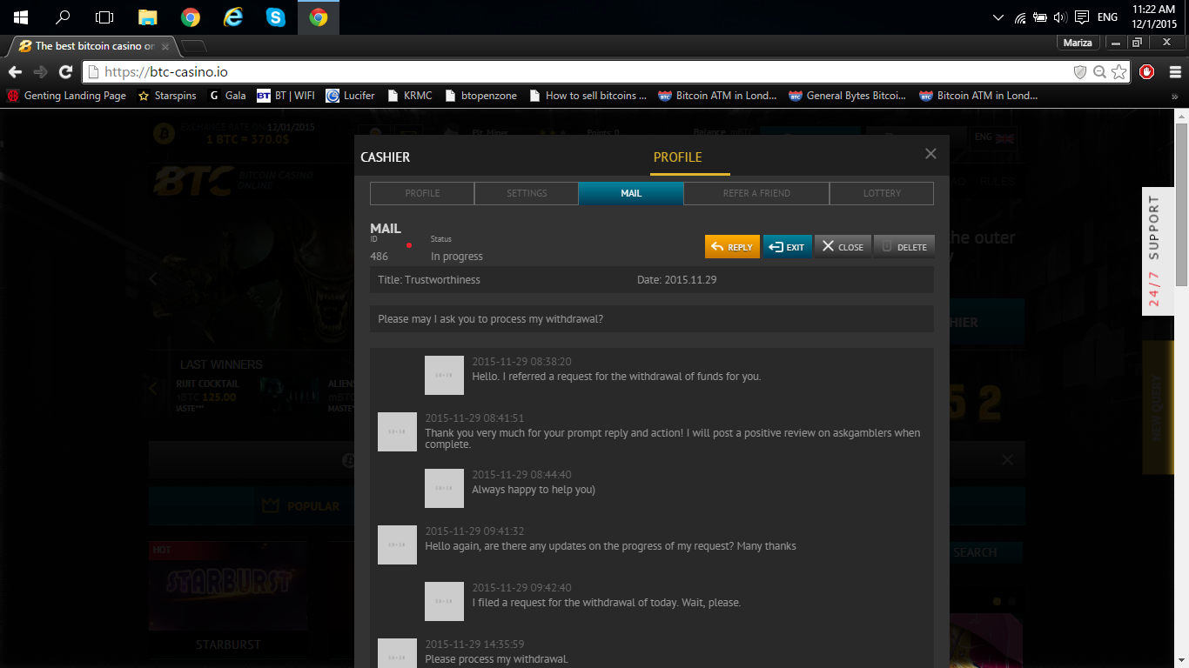Bookmark this page with star icon
This screenshot has width=1189, height=668.
coord(1118,72)
